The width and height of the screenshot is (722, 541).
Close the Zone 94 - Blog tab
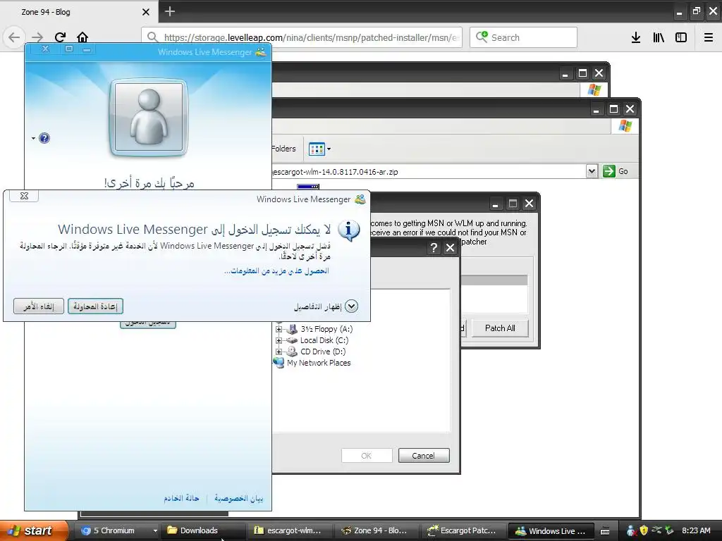coord(145,12)
